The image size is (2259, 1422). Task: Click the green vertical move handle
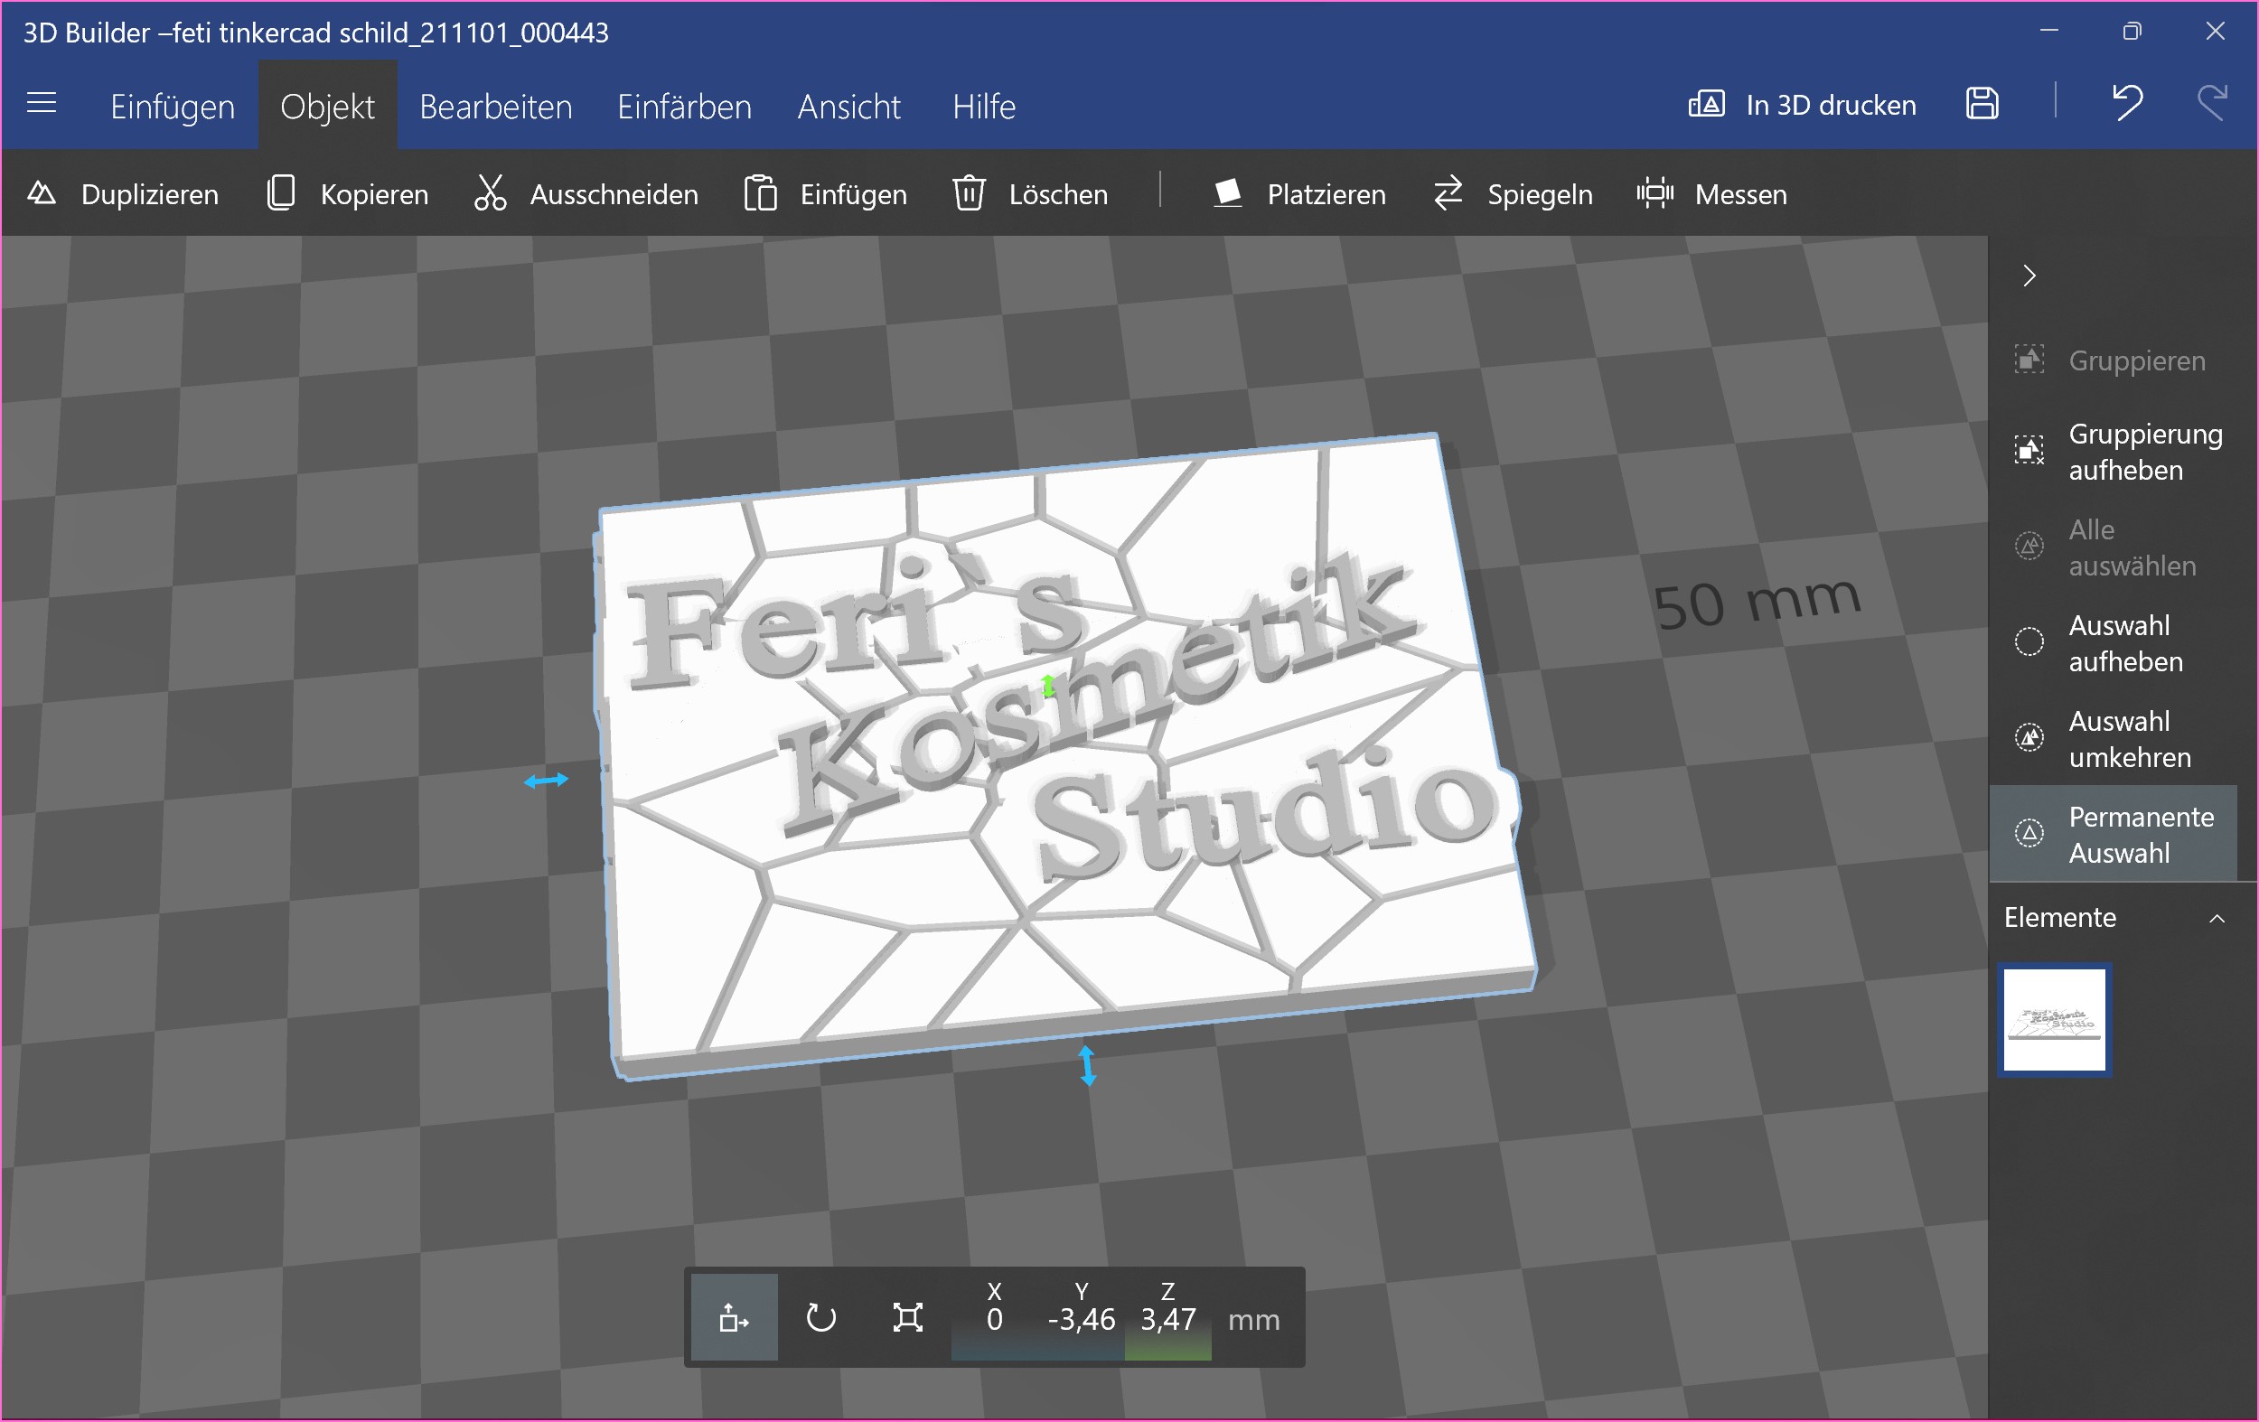1049,686
